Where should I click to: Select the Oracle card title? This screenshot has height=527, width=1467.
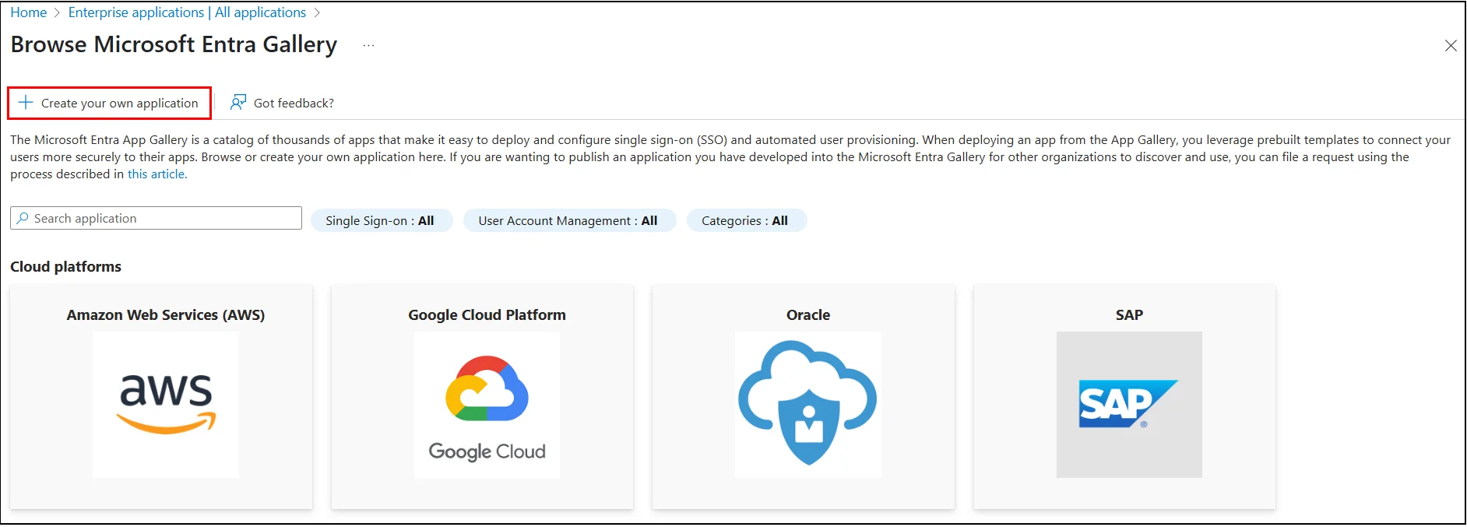point(808,315)
